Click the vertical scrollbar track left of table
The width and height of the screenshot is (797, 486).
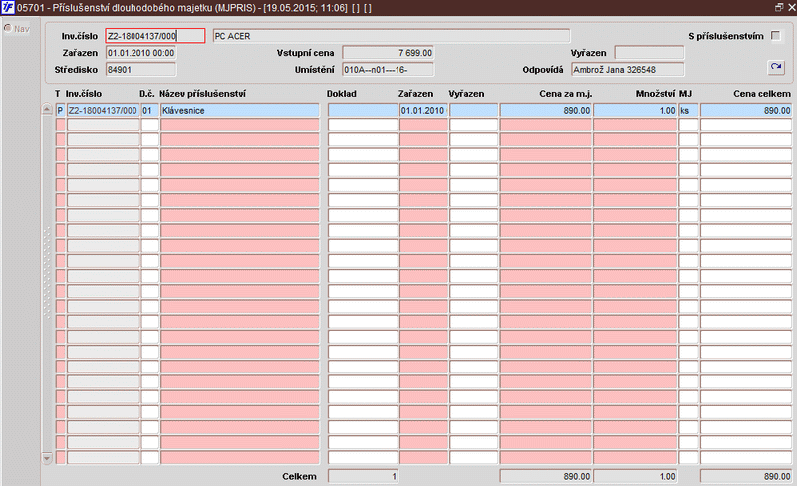pos(46,284)
